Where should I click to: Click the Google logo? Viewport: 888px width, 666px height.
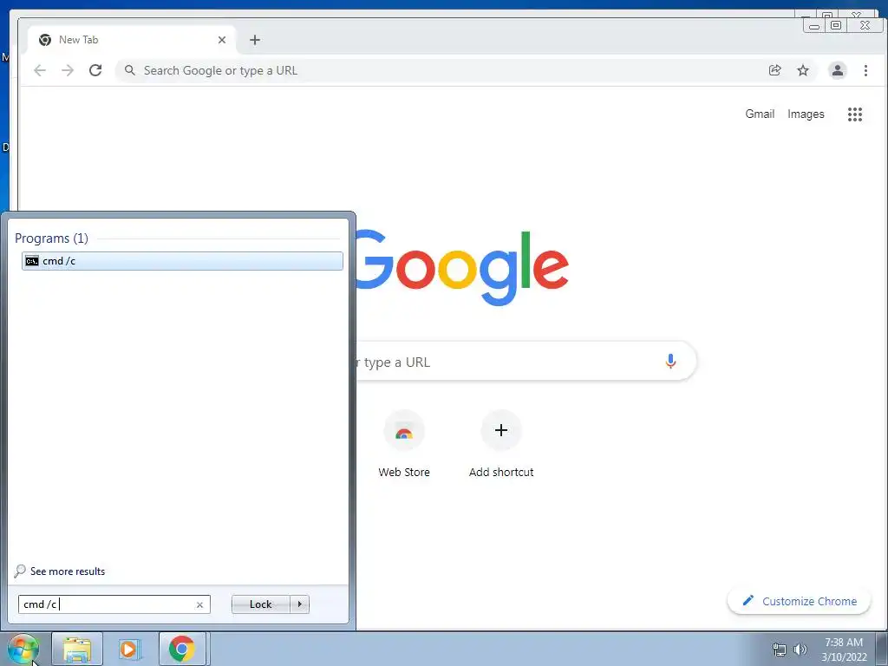(462, 267)
